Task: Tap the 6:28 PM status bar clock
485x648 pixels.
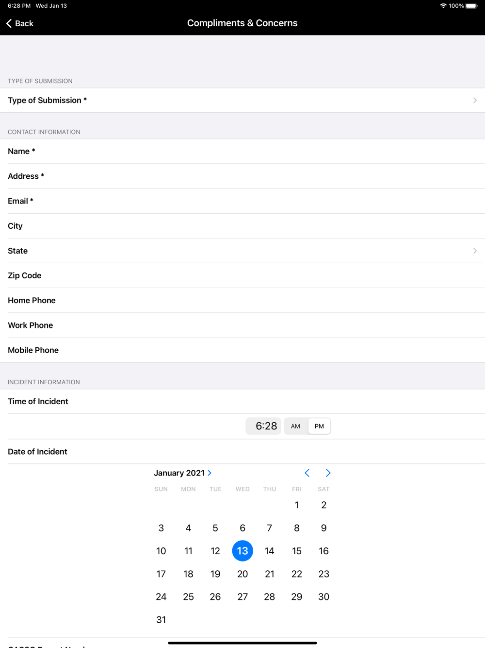Action: 19,6
